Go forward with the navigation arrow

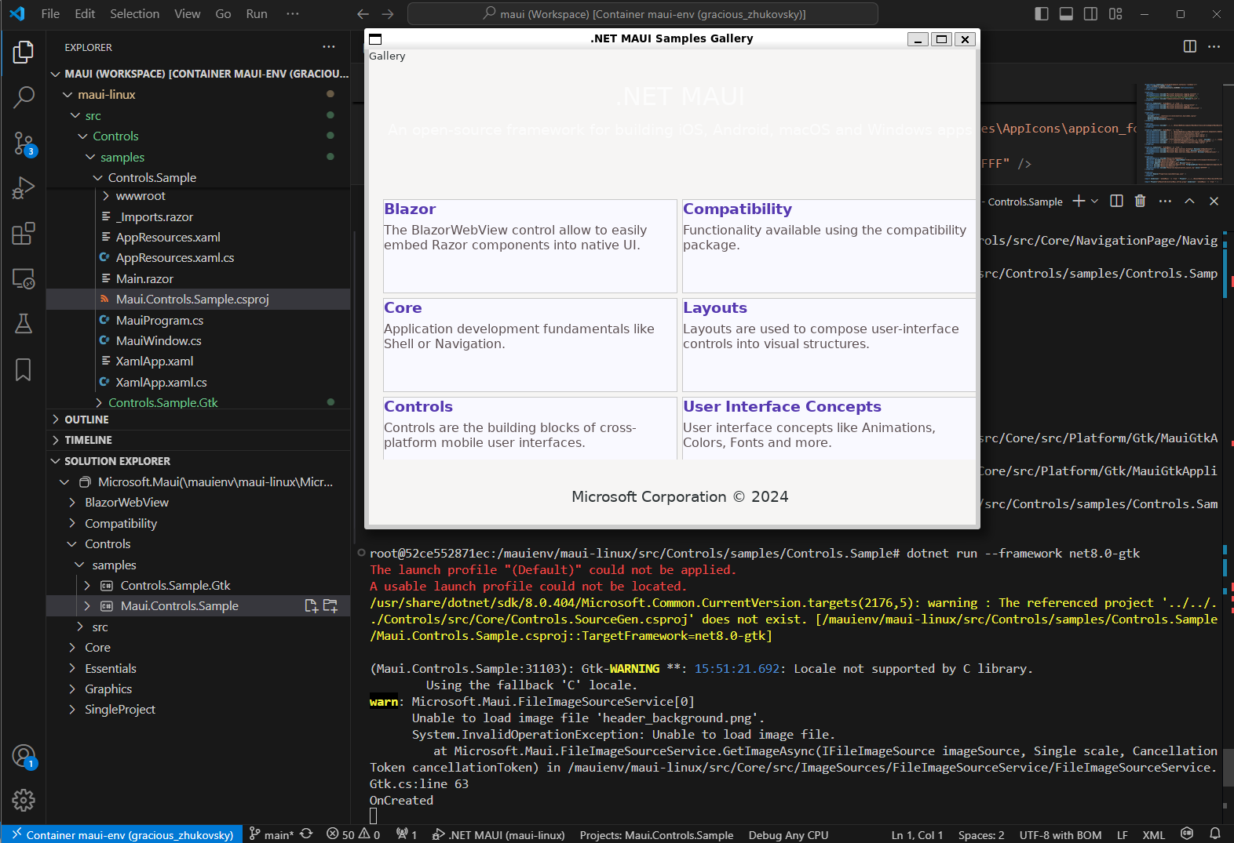388,14
